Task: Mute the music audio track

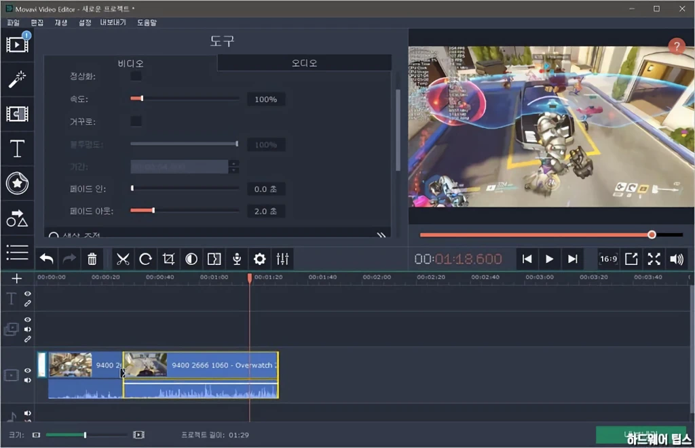Action: pyautogui.click(x=27, y=413)
